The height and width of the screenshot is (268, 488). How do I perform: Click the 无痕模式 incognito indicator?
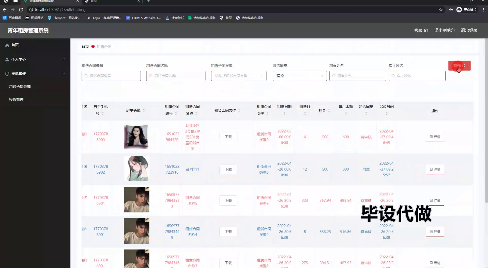[467, 10]
